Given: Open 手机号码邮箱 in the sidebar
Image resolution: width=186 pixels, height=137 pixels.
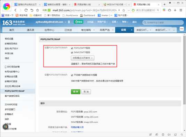Looking at the screenshot, I should point(12,67).
